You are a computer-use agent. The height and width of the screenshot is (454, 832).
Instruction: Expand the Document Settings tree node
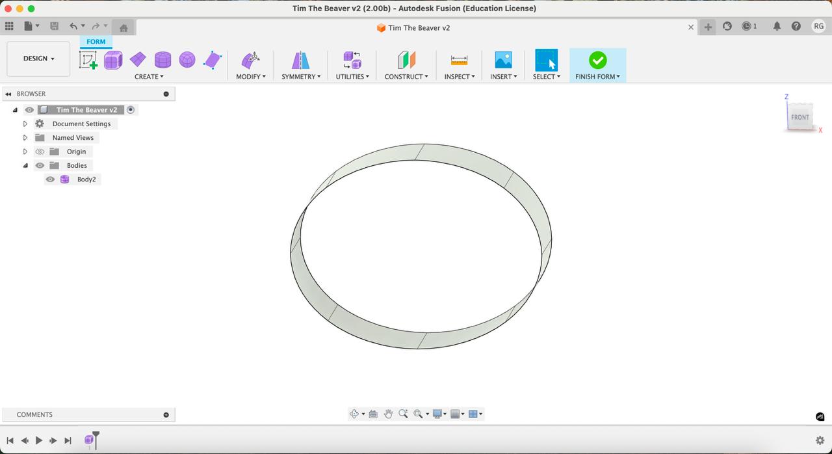tap(25, 124)
